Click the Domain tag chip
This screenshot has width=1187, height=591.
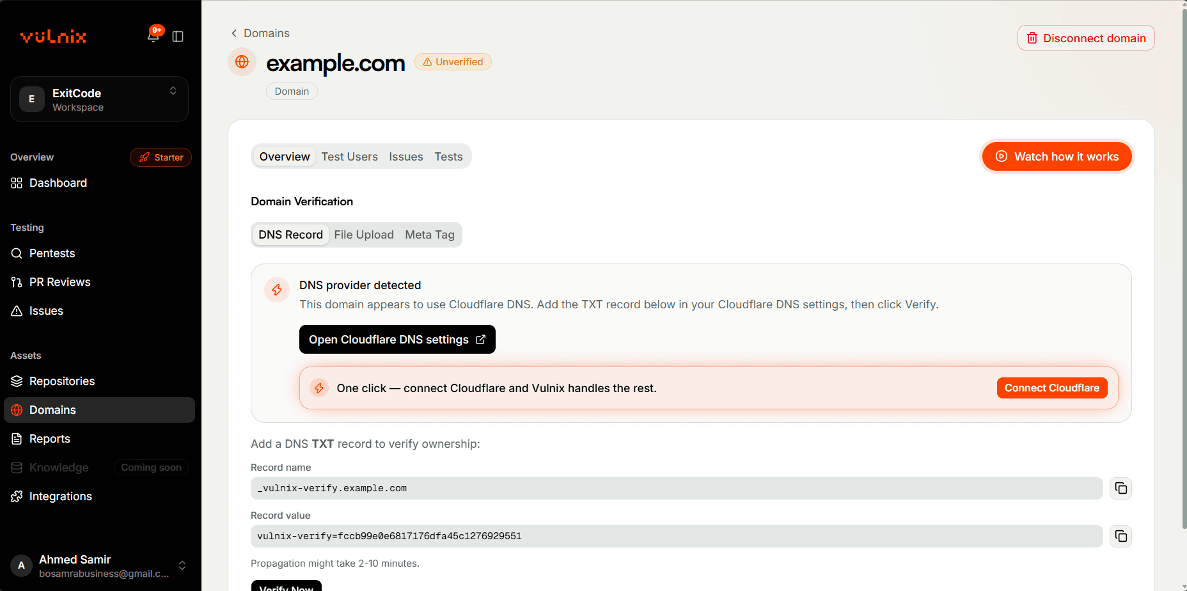292,91
